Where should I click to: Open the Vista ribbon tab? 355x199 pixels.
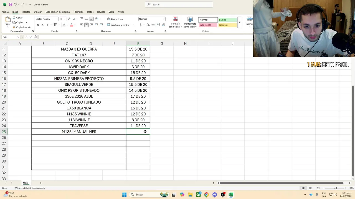[111, 12]
